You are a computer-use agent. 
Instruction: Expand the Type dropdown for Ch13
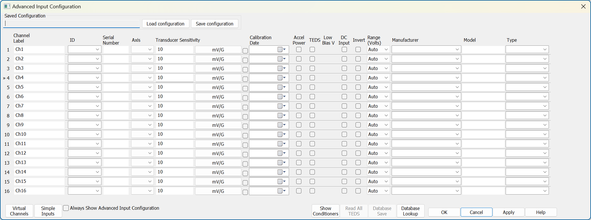[x=545, y=163]
